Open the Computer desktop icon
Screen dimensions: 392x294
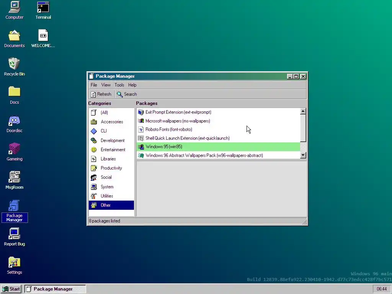[x=14, y=10]
